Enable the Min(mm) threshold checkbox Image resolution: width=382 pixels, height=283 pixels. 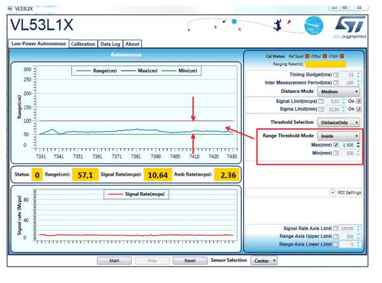pyautogui.click(x=336, y=153)
